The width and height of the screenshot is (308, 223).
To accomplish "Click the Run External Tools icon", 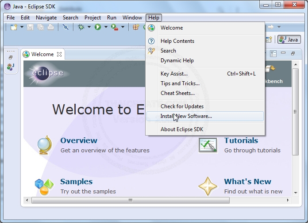I will point(115,27).
